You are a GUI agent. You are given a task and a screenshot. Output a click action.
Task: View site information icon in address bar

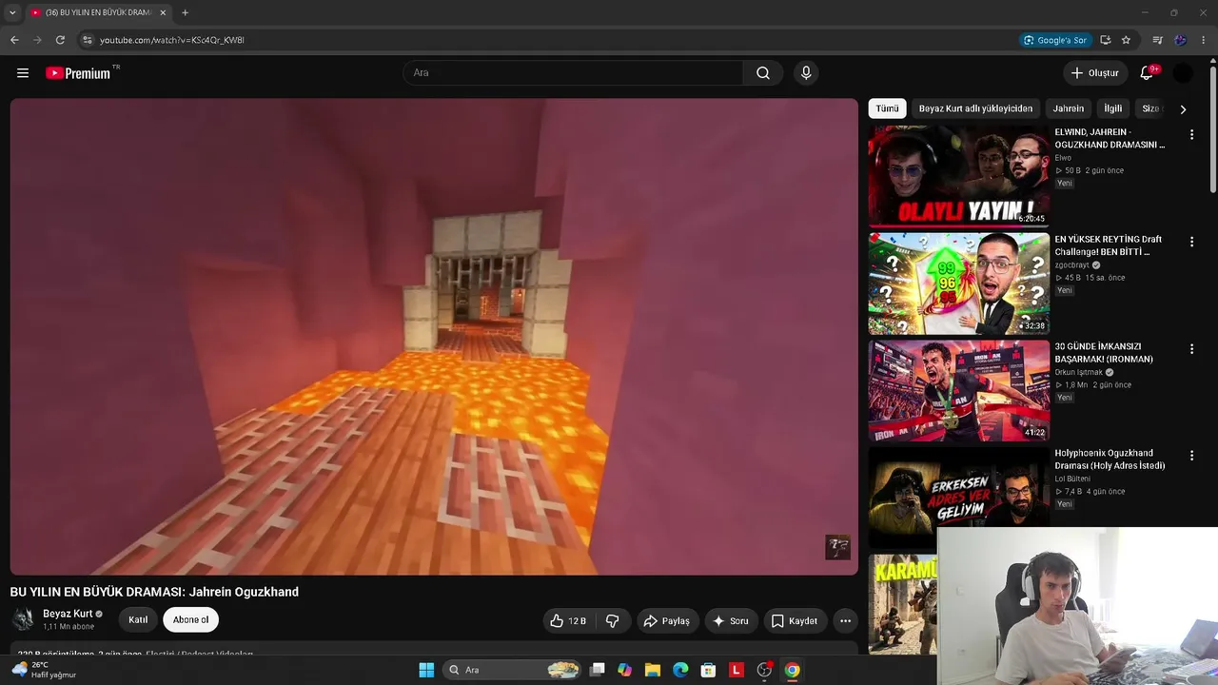point(87,40)
